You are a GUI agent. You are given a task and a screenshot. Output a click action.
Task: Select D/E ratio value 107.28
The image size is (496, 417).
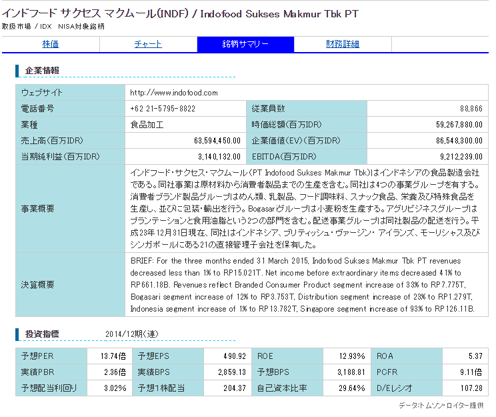pyautogui.click(x=471, y=388)
